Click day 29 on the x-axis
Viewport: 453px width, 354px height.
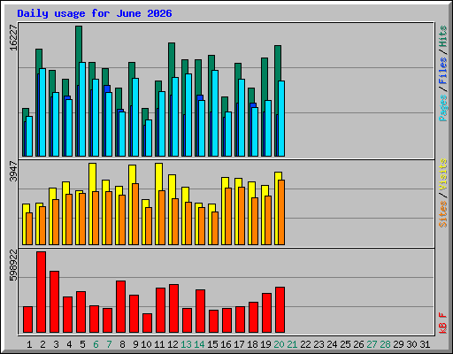pos(398,344)
